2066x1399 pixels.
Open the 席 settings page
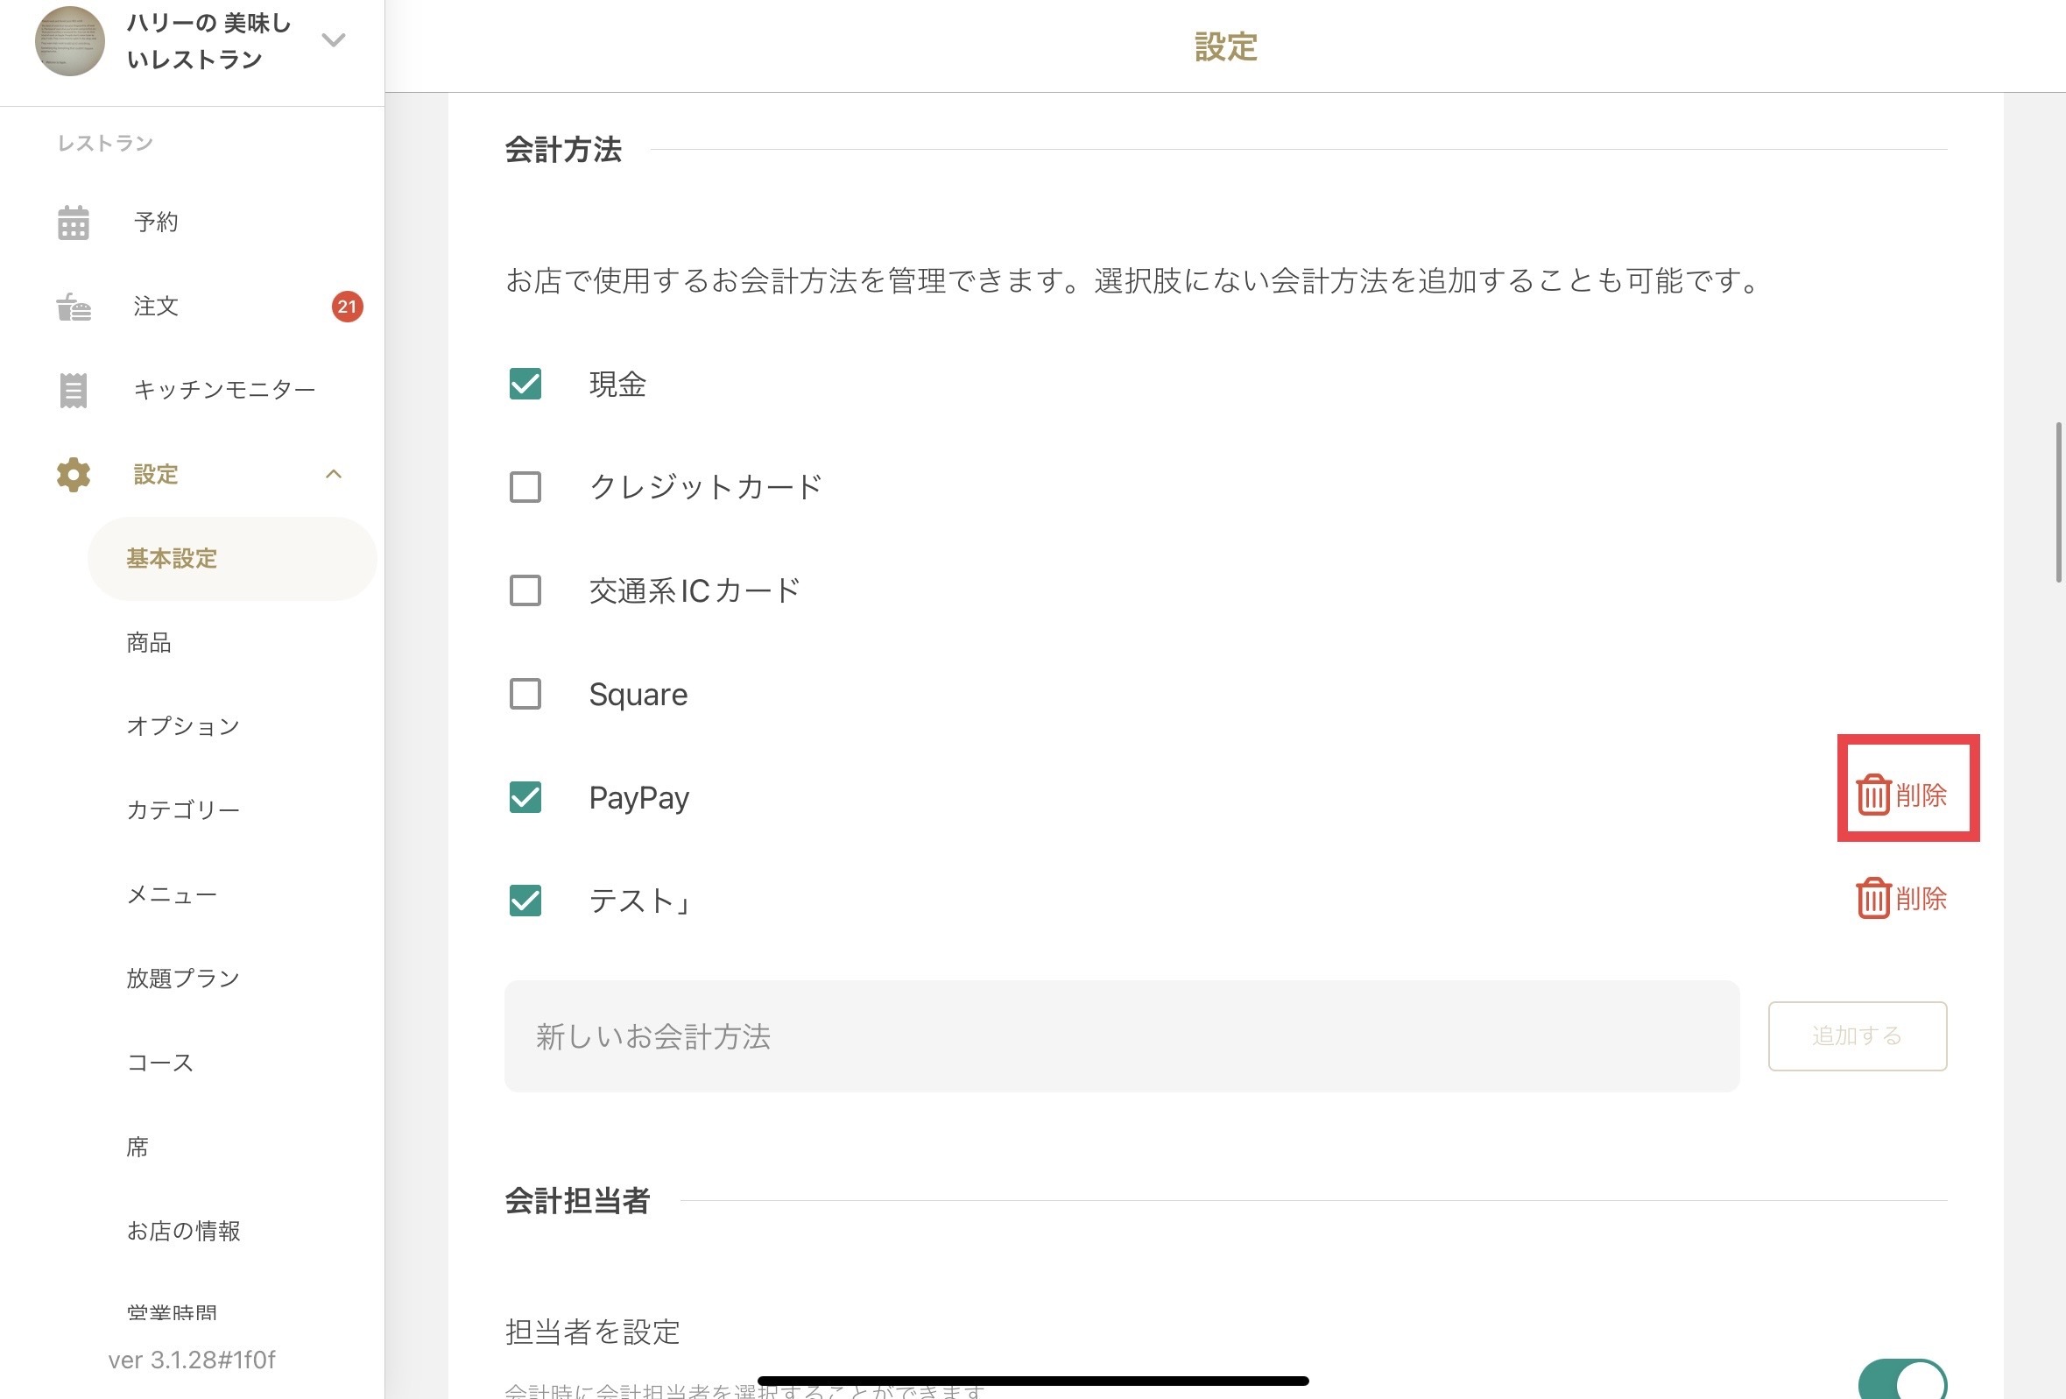[x=137, y=1148]
